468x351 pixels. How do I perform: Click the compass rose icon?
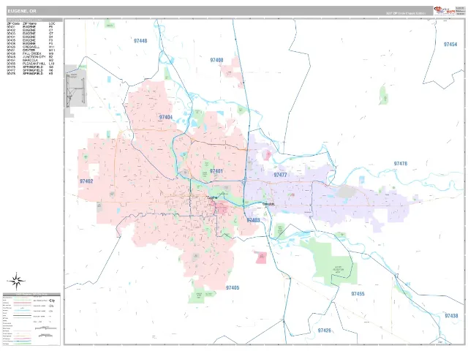(16, 281)
